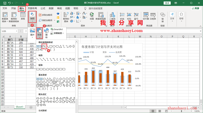Select the crescent moon basic shape
203x113 pixels.
pos(70,85)
